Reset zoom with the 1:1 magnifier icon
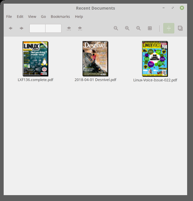This screenshot has width=193, height=201. point(138,28)
